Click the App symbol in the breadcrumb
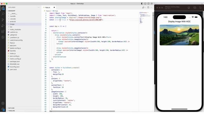This screenshot has height=114, width=204. [56, 11]
